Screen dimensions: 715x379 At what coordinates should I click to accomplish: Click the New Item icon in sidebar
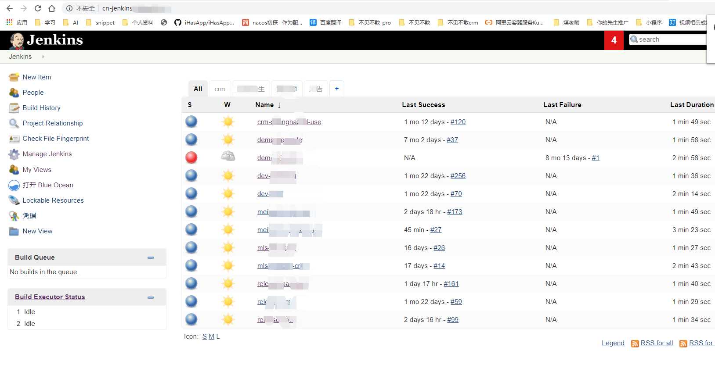coord(14,77)
